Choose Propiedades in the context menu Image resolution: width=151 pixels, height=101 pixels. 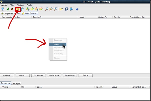[x=58, y=48]
